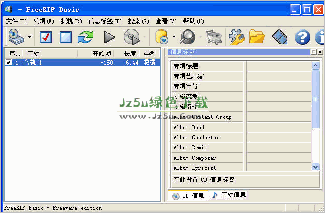Image resolution: width=325 pixels, height=213 pixels.
Task: Open the 搜索(S) menu
Action: click(139, 21)
